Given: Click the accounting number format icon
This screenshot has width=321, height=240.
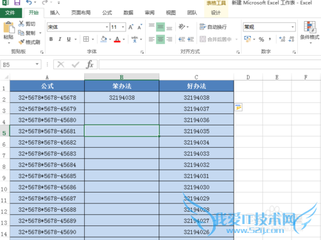Looking at the screenshot, I should coord(247,39).
